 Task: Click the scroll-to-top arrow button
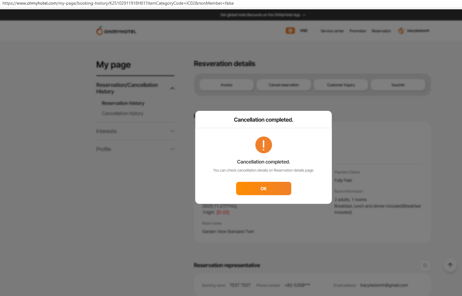click(450, 265)
